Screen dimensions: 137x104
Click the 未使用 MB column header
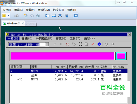click(92, 67)
